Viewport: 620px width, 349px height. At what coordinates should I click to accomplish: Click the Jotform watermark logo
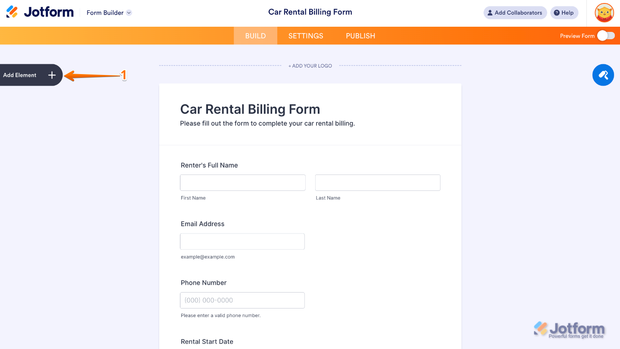[569, 328]
